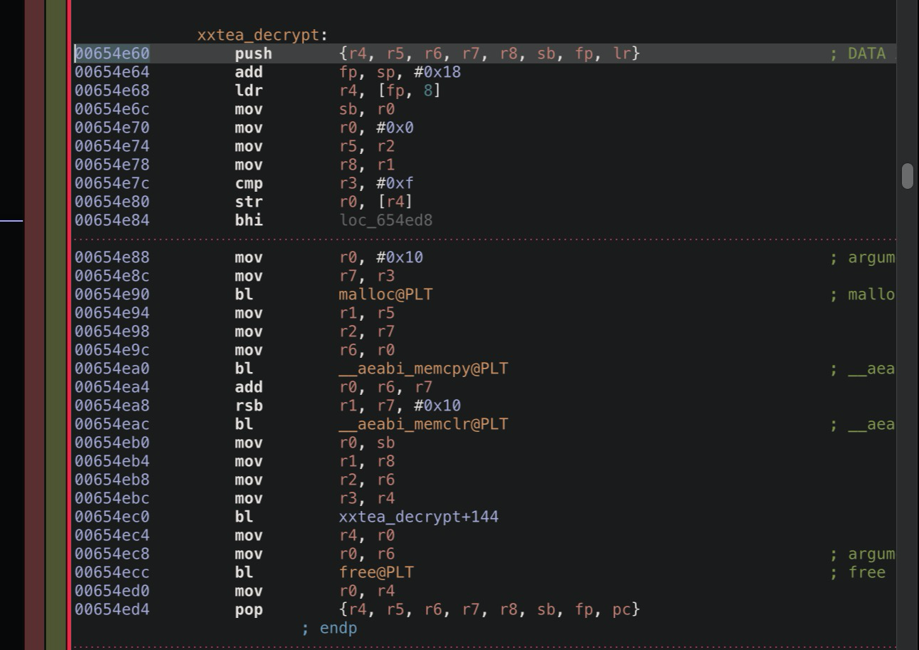Image resolution: width=919 pixels, height=650 pixels.
Task: Select address 00654e90
Action: (113, 294)
